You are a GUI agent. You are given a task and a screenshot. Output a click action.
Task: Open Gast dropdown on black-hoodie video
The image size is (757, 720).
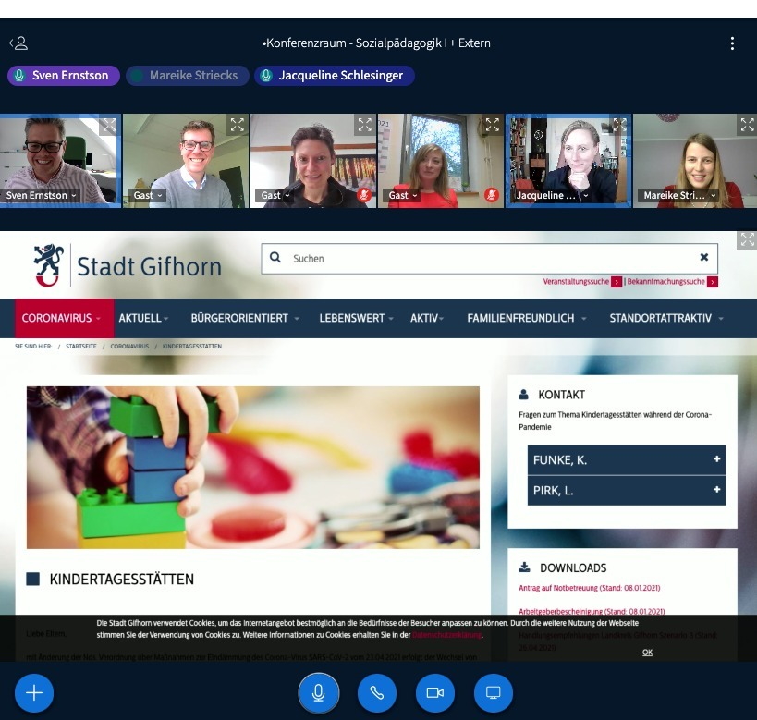[275, 196]
